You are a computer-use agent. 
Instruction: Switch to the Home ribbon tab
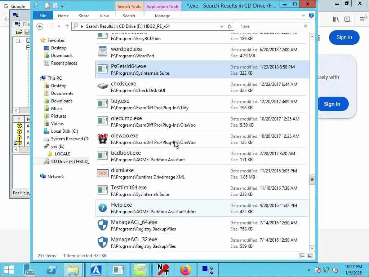pyautogui.click(x=63, y=16)
